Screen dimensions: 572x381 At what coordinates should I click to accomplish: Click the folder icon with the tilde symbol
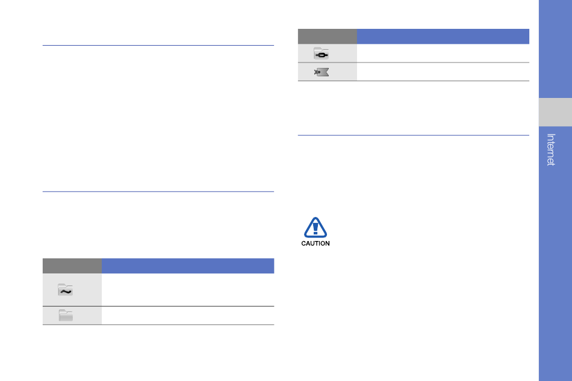pos(65,290)
